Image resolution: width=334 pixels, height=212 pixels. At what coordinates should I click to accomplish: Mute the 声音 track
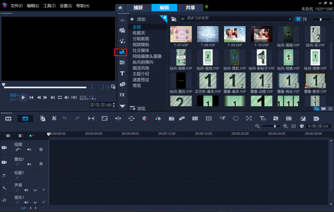tap(26, 190)
